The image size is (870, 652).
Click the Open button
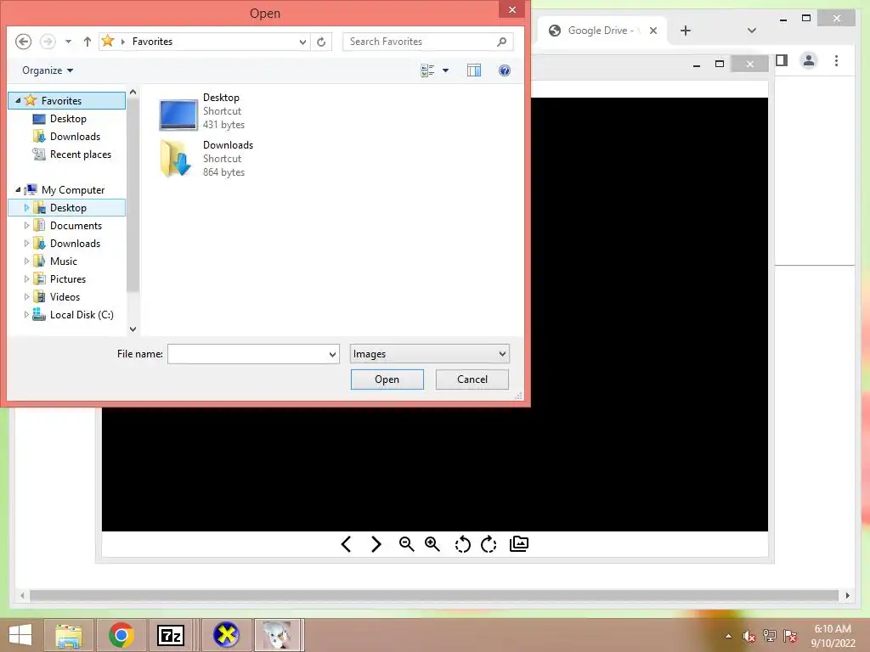pyautogui.click(x=387, y=379)
